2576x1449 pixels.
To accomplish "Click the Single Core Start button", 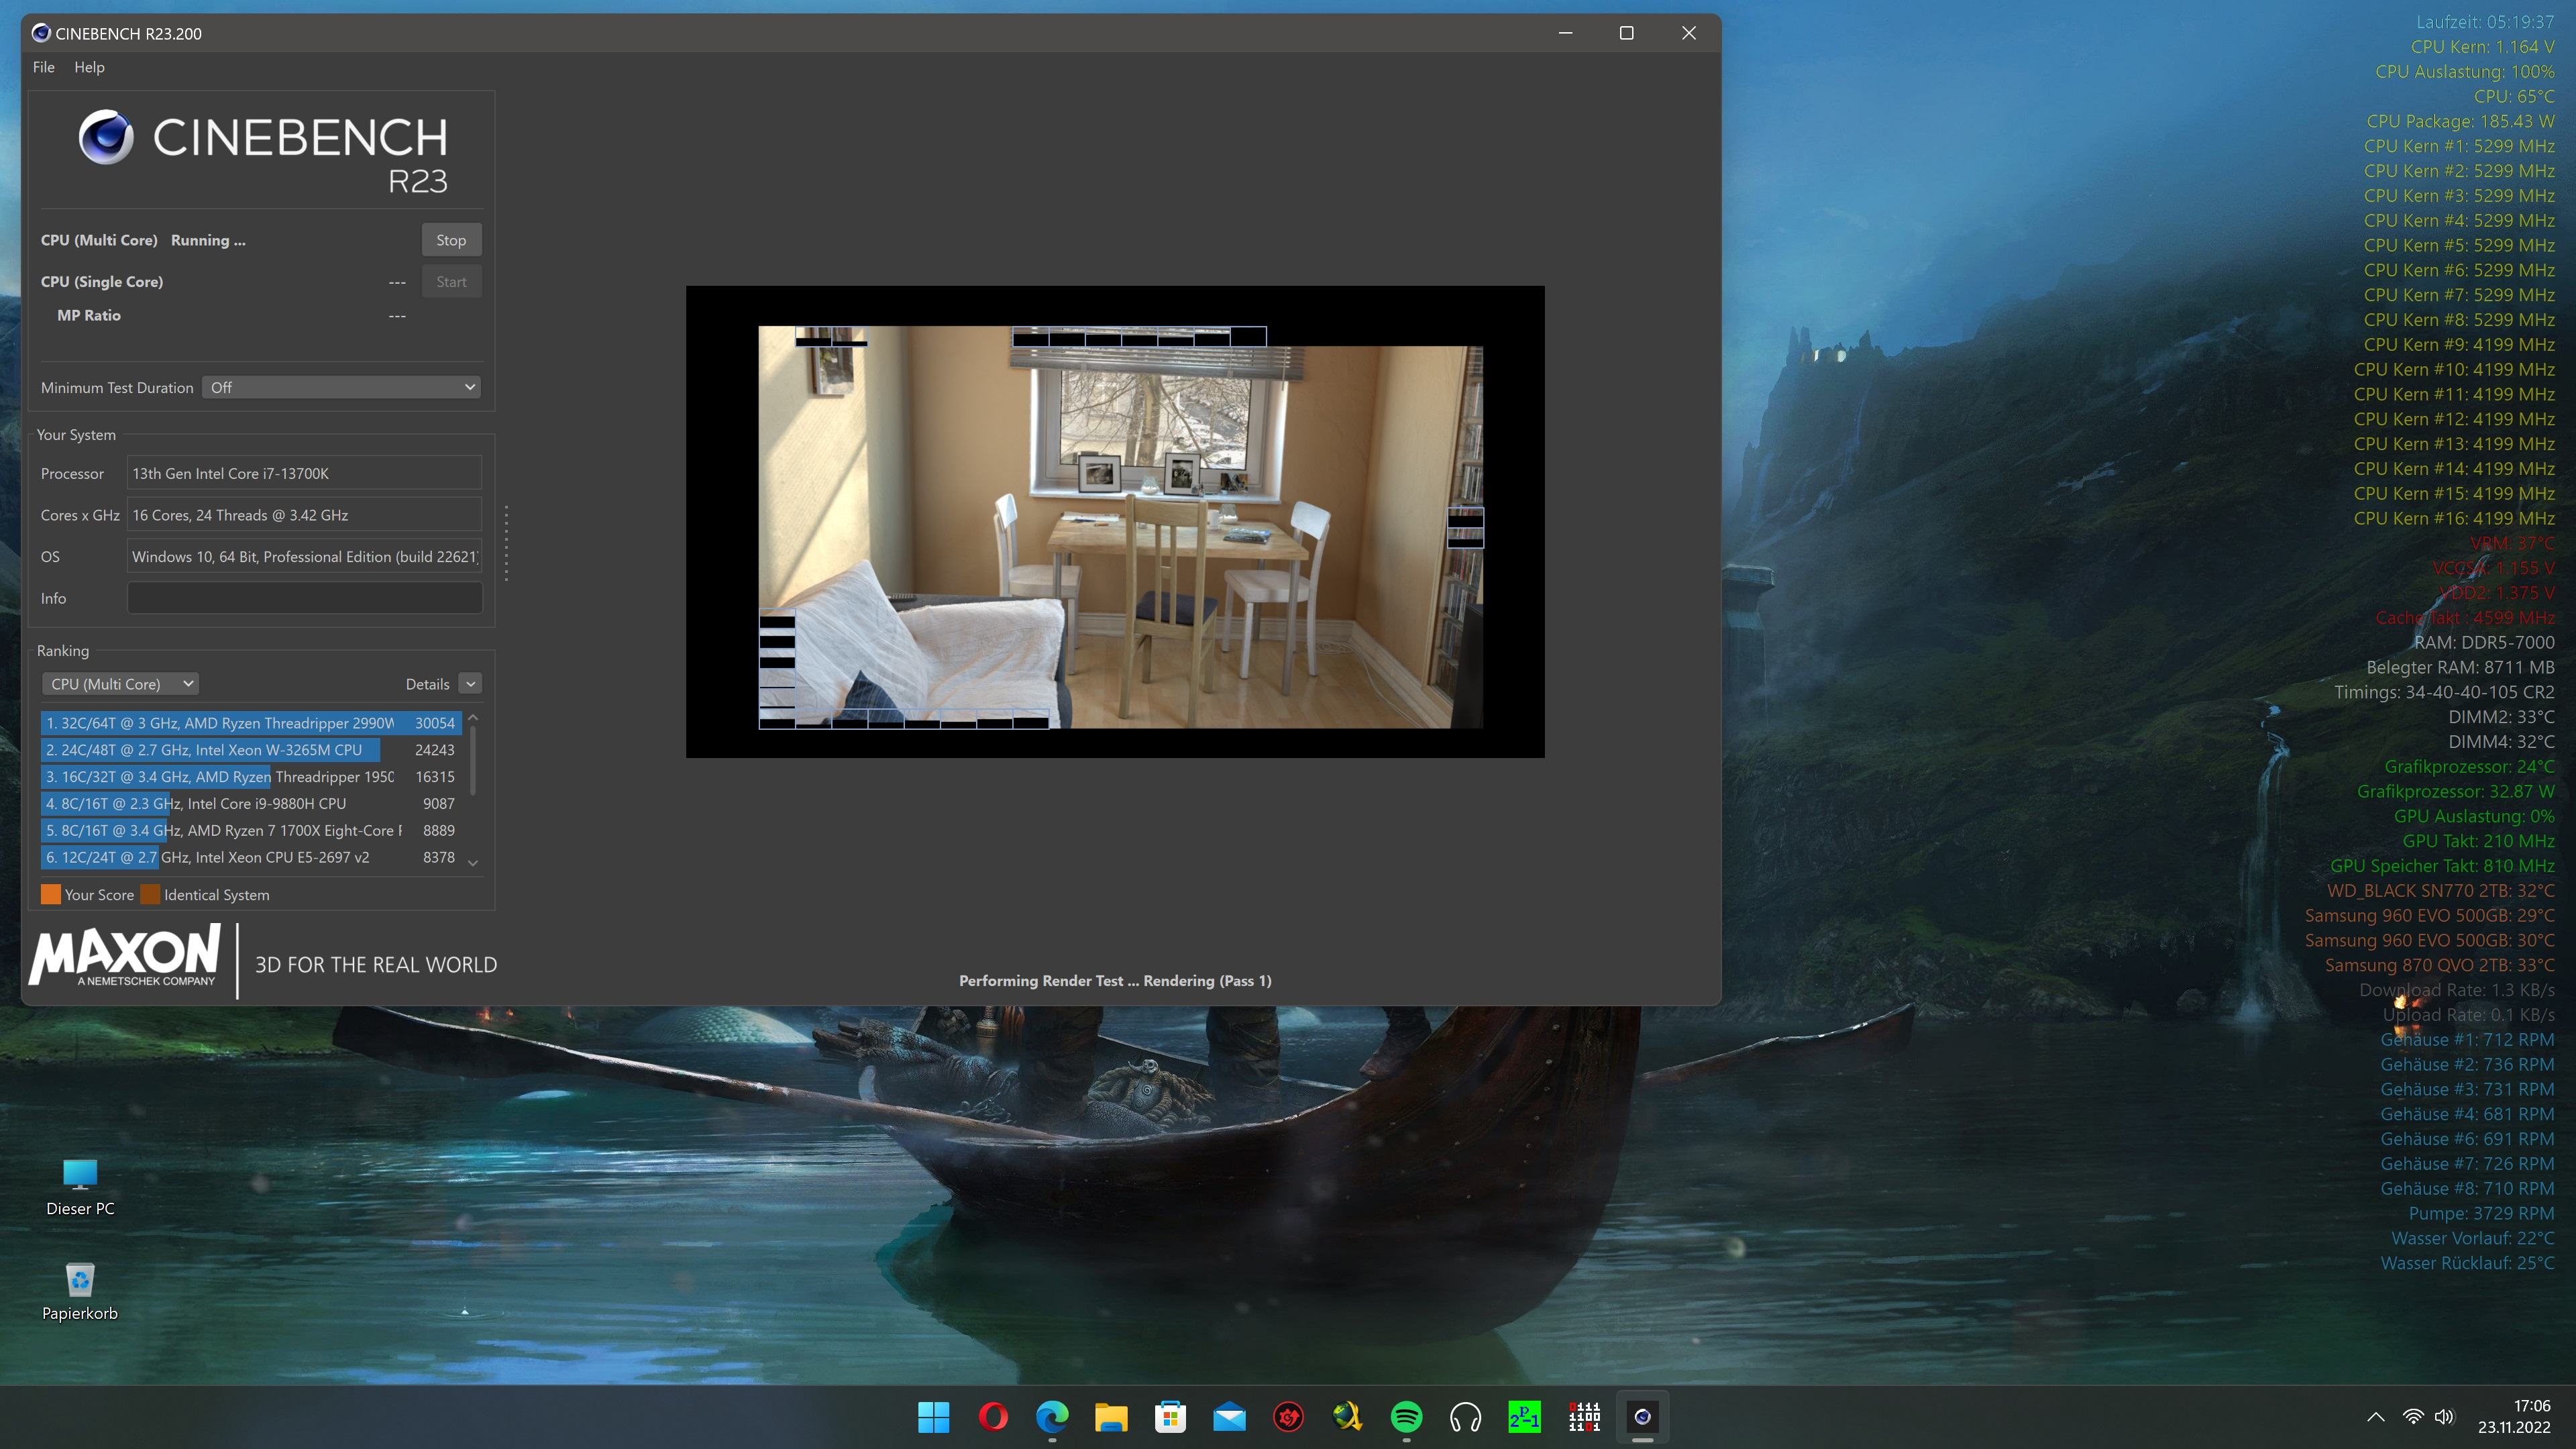I will coord(451,282).
